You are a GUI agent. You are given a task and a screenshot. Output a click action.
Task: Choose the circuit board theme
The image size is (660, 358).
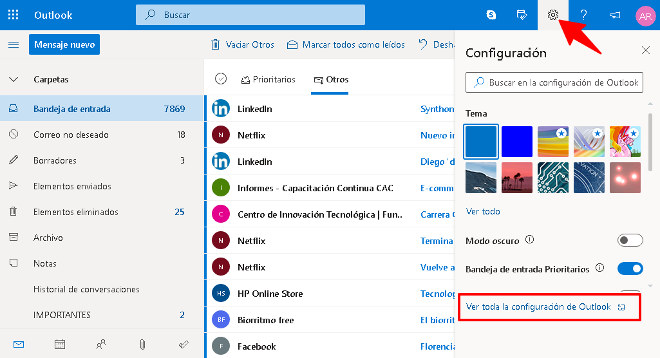pos(553,178)
